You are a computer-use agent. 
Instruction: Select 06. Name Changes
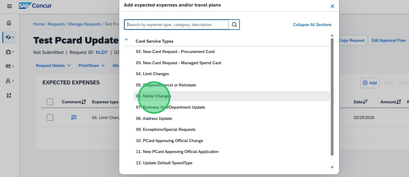pyautogui.click(x=232, y=96)
